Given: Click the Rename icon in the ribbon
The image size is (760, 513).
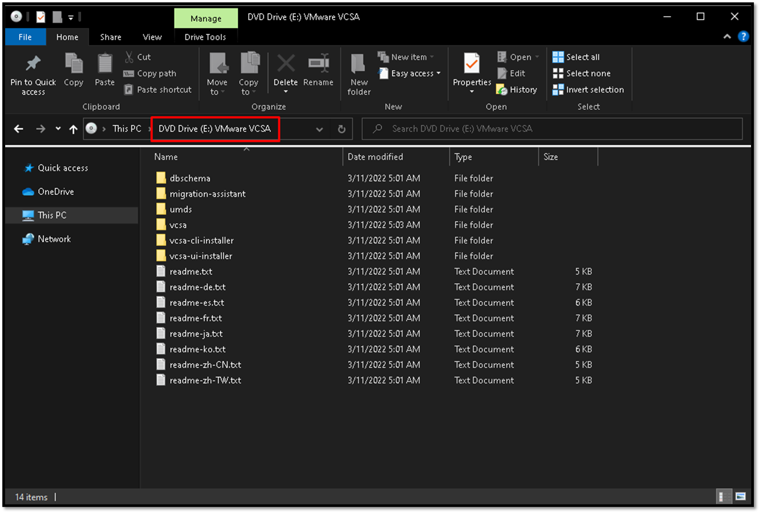Looking at the screenshot, I should 318,64.
